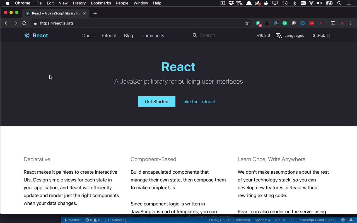Open the Bookmarks menu
The image size is (357, 223).
[x=101, y=3]
